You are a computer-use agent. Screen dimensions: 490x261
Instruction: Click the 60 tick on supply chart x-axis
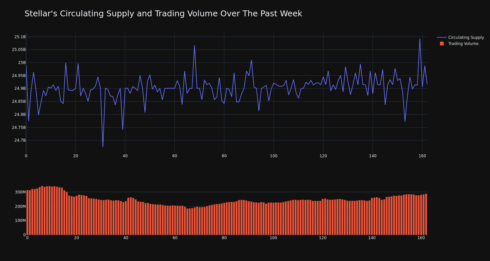click(175, 156)
